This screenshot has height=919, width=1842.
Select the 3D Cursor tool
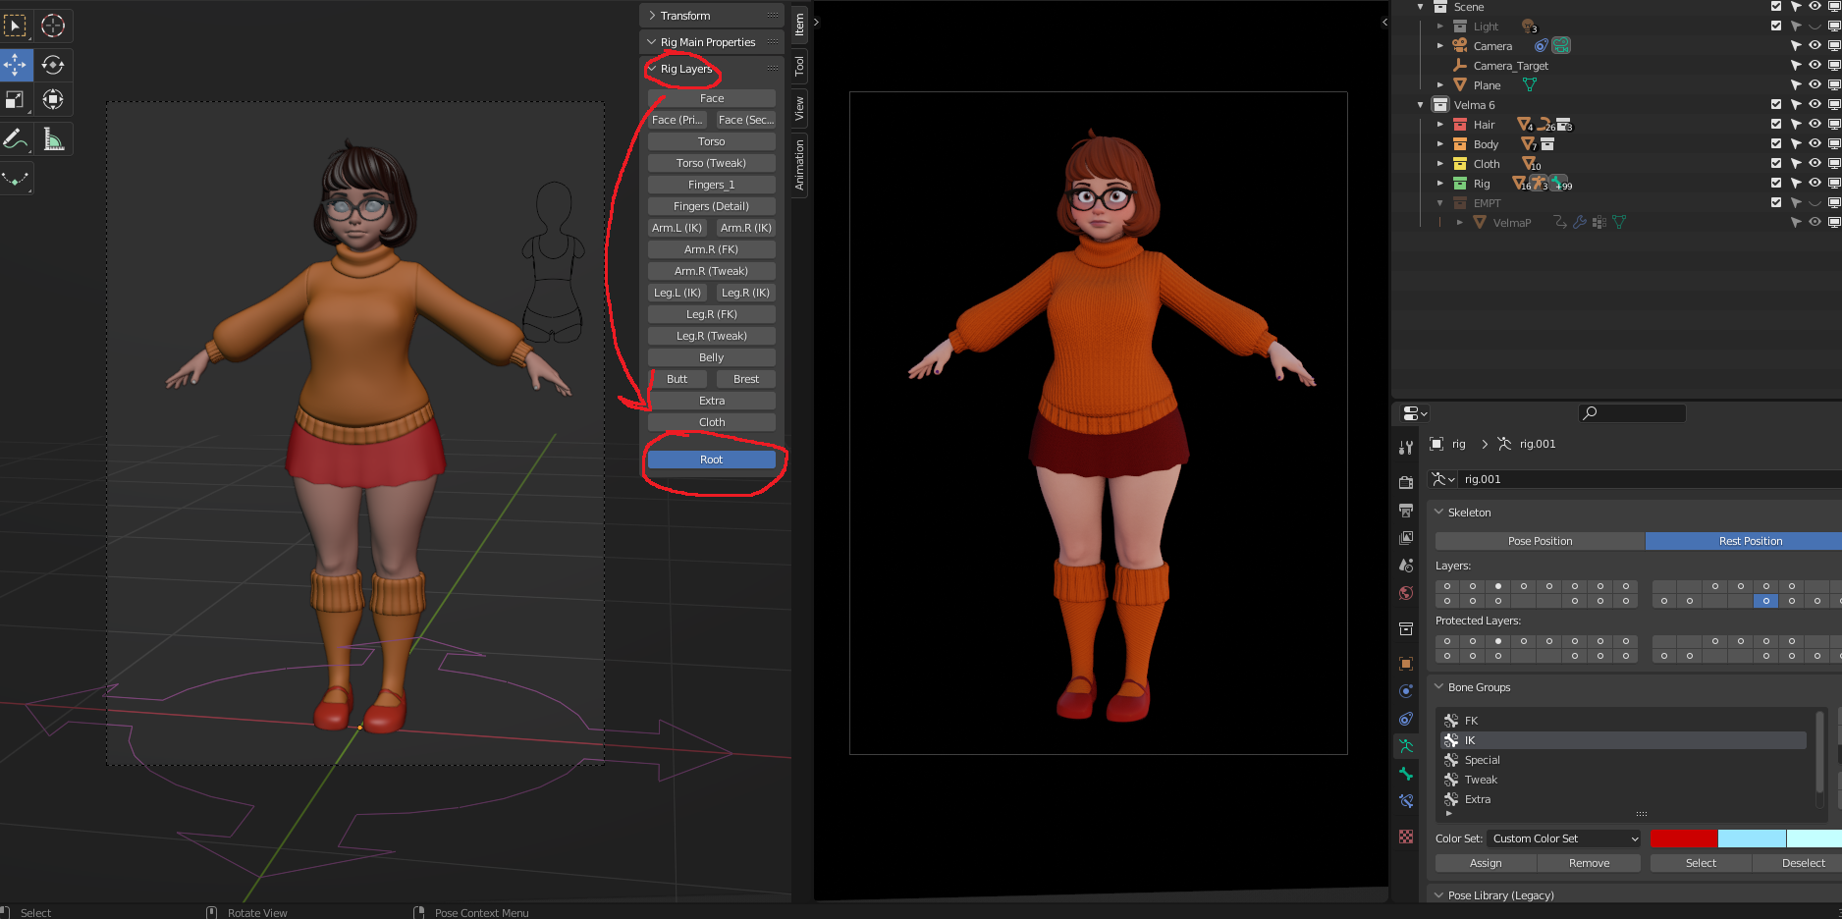53,26
